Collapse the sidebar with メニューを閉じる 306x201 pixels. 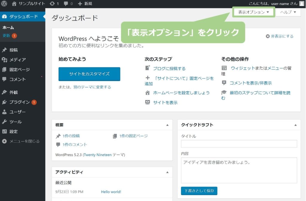(x=24, y=141)
